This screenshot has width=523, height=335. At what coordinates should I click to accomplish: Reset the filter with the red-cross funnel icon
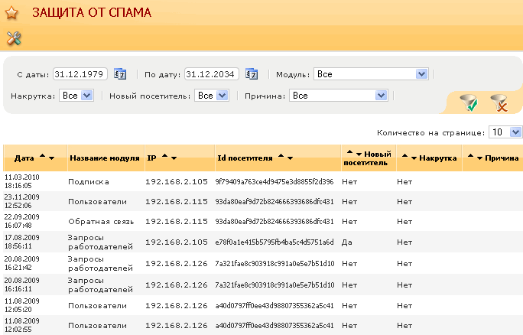pyautogui.click(x=499, y=102)
